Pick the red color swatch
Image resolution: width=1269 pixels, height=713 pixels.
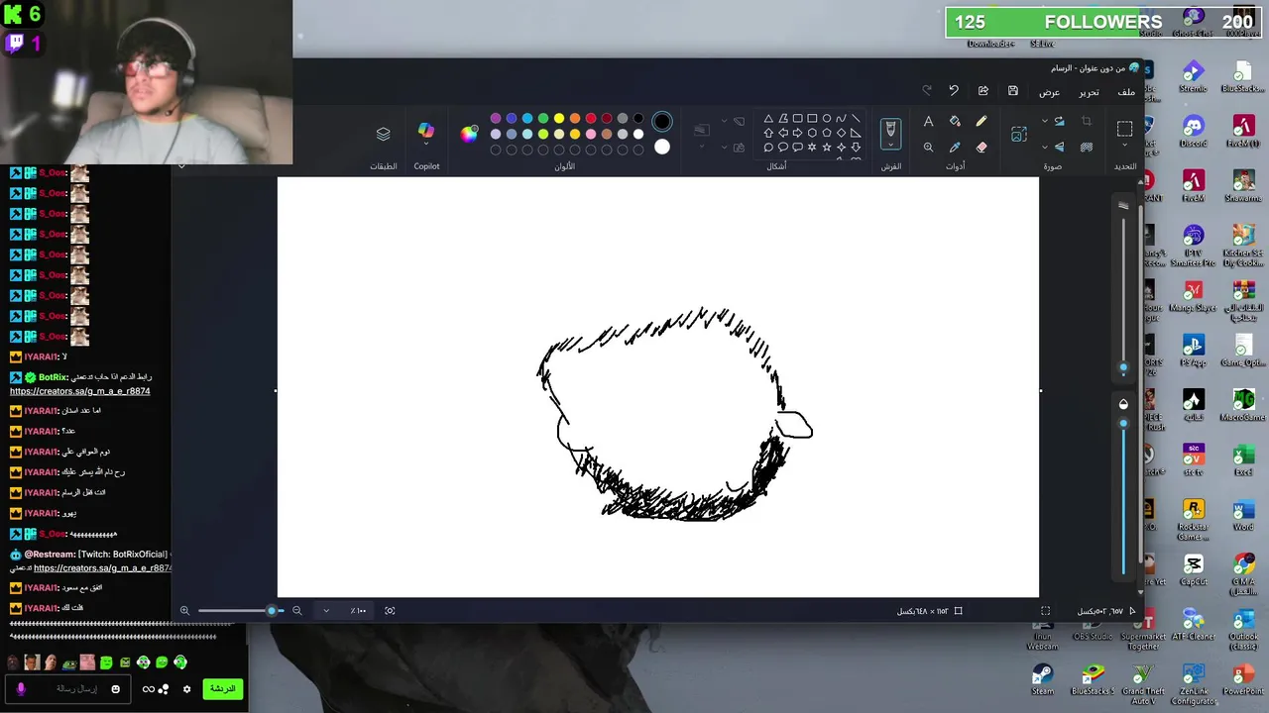coord(591,118)
